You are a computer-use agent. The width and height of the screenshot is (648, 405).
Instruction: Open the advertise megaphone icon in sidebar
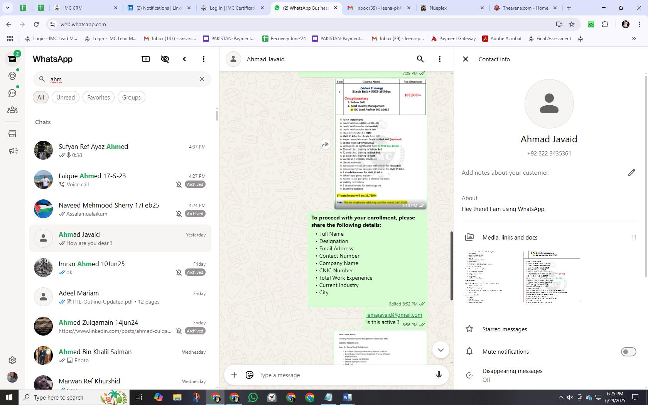tap(12, 151)
